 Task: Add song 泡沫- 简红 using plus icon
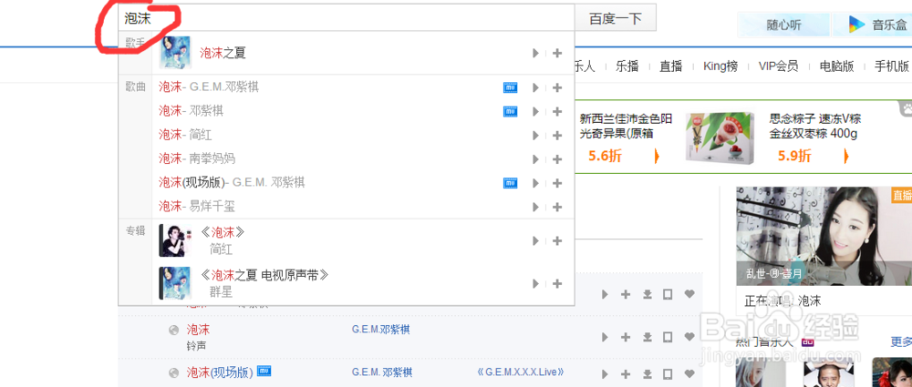pyautogui.click(x=557, y=136)
